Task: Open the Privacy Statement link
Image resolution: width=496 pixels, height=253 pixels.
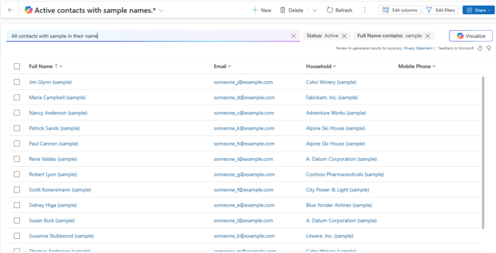Action: pos(418,48)
